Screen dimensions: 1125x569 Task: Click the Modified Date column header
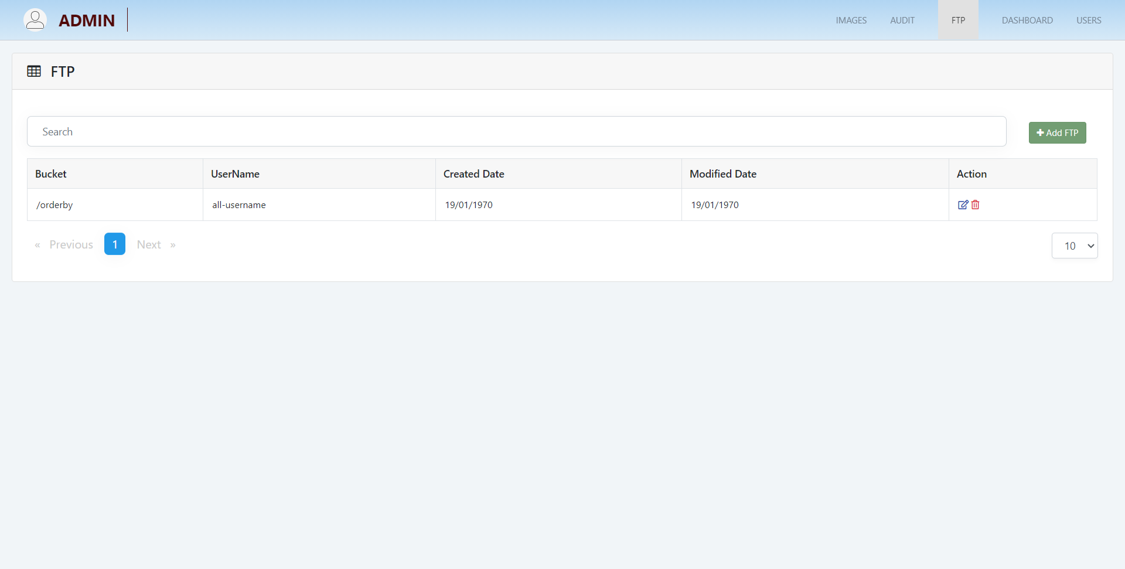click(x=722, y=174)
